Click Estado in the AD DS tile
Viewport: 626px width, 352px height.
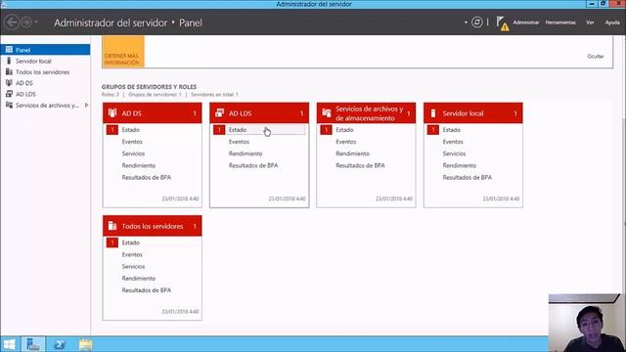pos(131,130)
